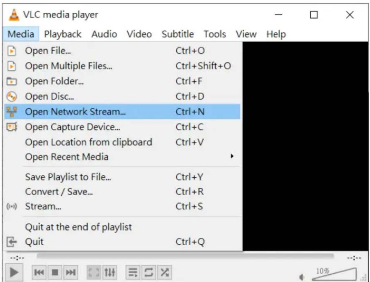Minimize the VLC window
Viewport: 370px width, 282px height.
coord(279,15)
